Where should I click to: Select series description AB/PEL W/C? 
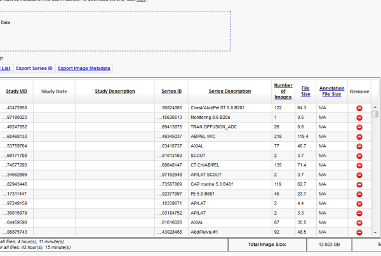(x=203, y=137)
